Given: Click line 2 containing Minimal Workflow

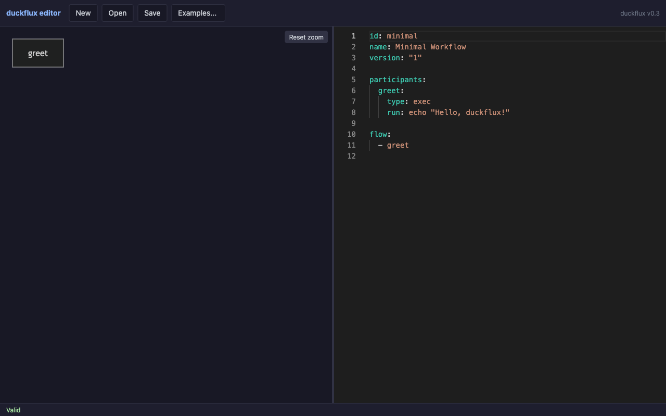Looking at the screenshot, I should (416, 47).
